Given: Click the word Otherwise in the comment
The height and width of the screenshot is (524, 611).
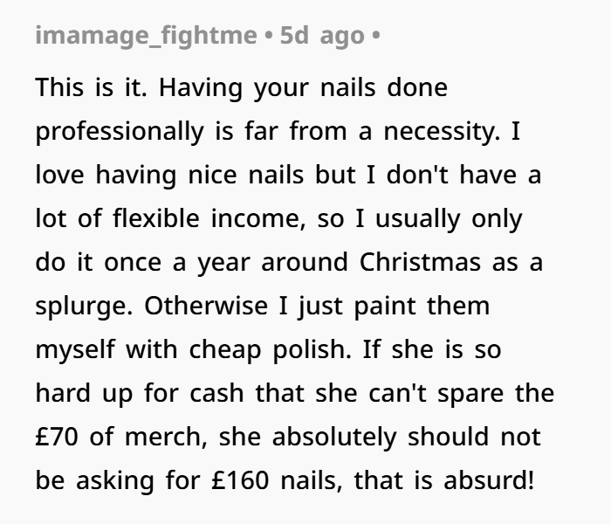Looking at the screenshot, I should coord(206,306).
